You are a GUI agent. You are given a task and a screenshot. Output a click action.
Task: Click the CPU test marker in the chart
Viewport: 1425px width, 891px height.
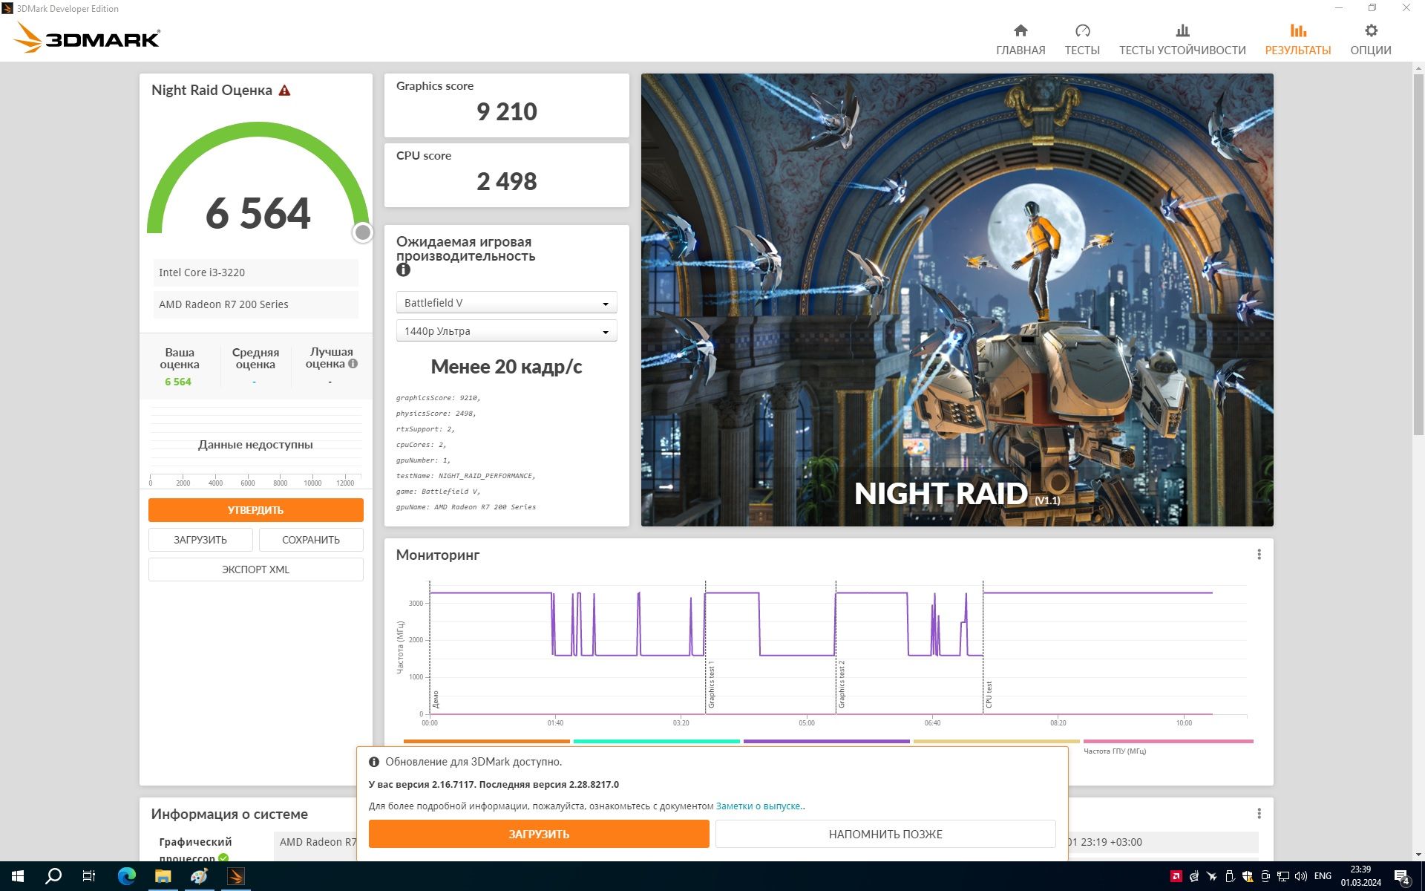tap(989, 694)
